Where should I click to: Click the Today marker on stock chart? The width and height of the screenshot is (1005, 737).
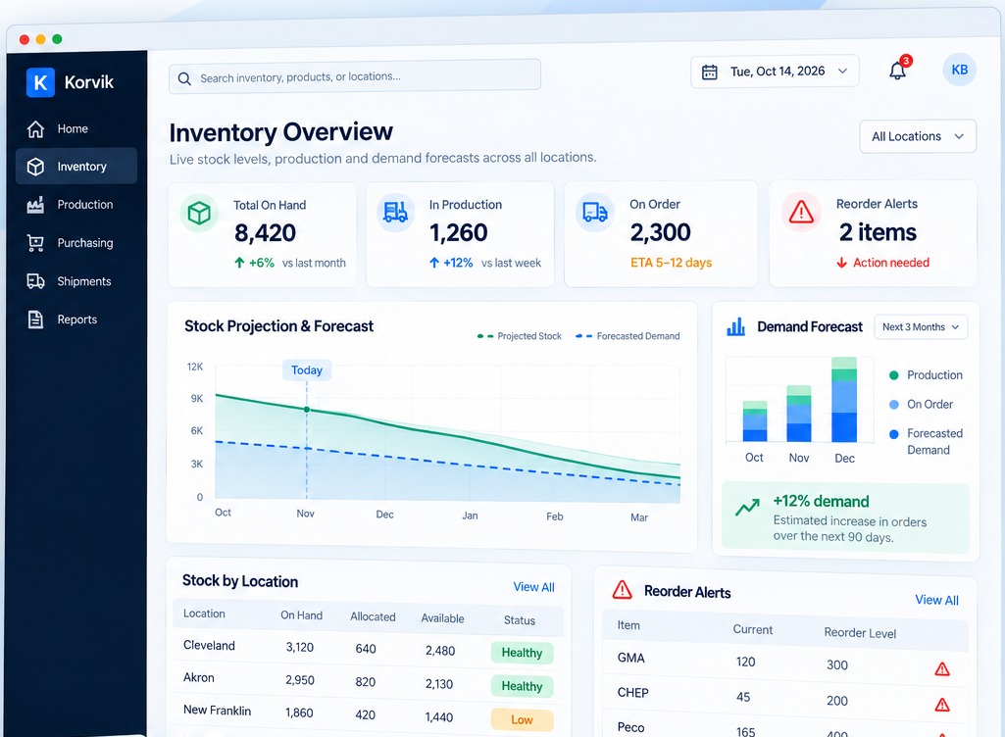point(306,370)
